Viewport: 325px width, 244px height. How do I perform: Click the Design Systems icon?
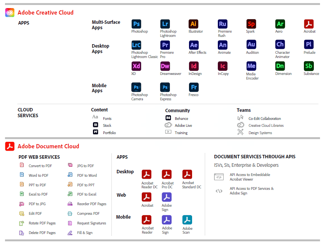tap(240, 132)
